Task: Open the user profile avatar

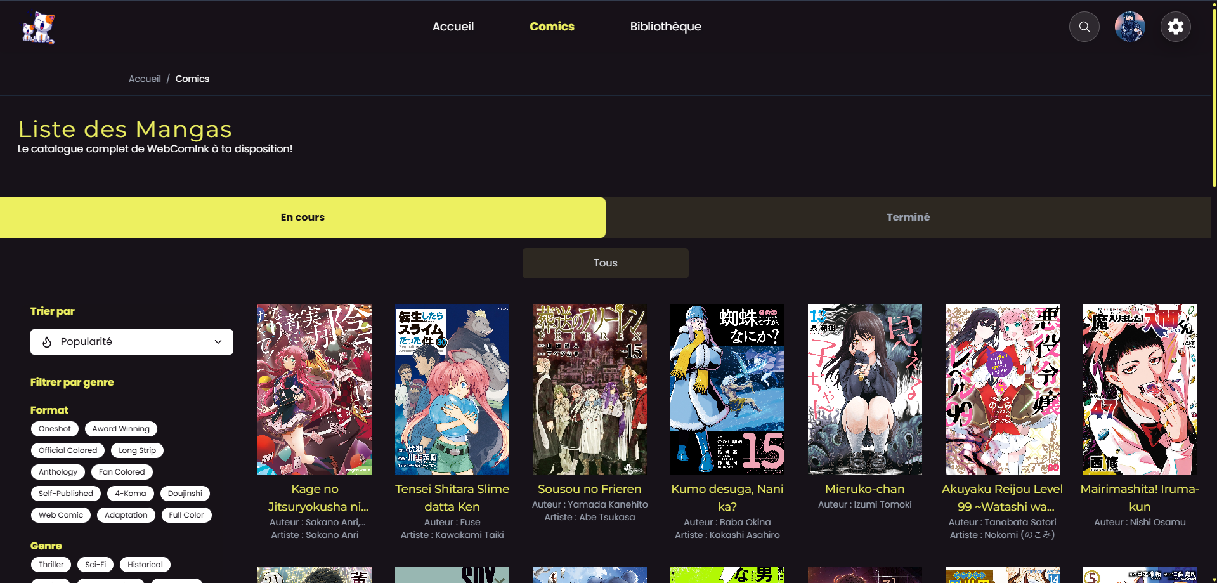Action: (1129, 27)
